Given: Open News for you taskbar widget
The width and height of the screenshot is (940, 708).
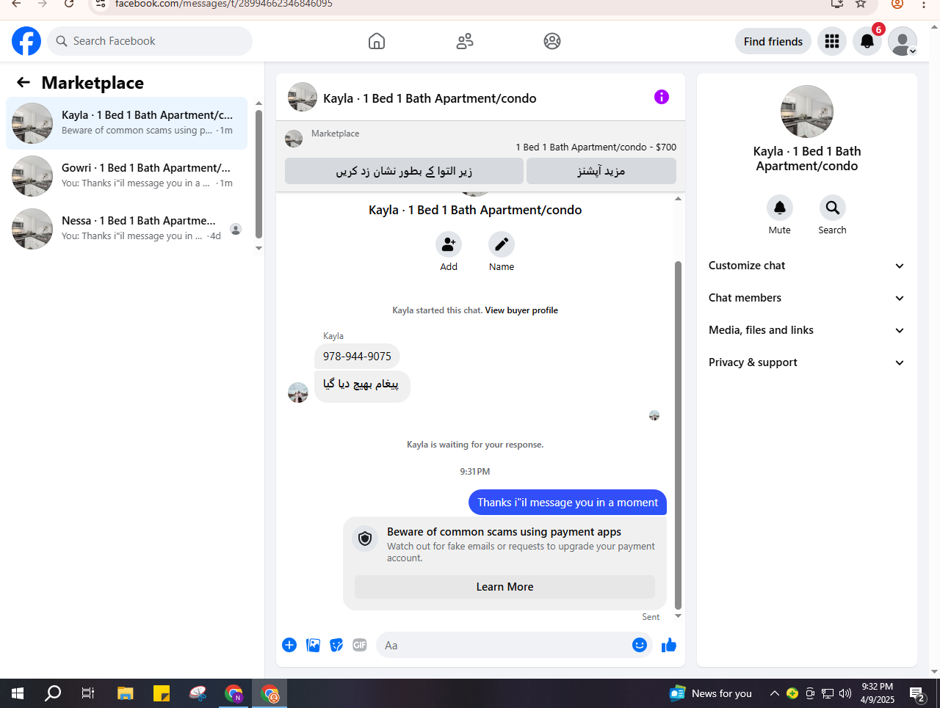Looking at the screenshot, I should point(711,693).
